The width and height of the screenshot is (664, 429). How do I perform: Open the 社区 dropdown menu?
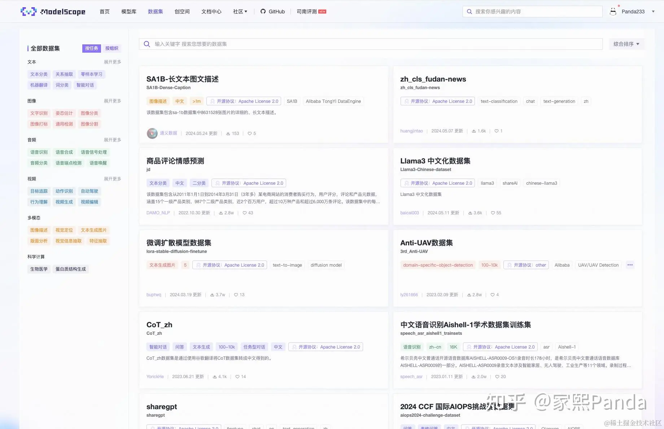pos(240,12)
